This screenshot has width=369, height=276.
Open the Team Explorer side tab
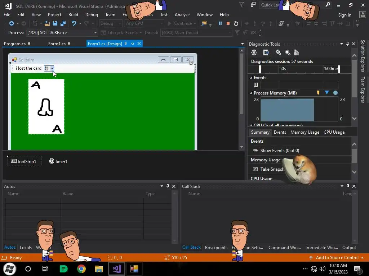[x=363, y=90]
